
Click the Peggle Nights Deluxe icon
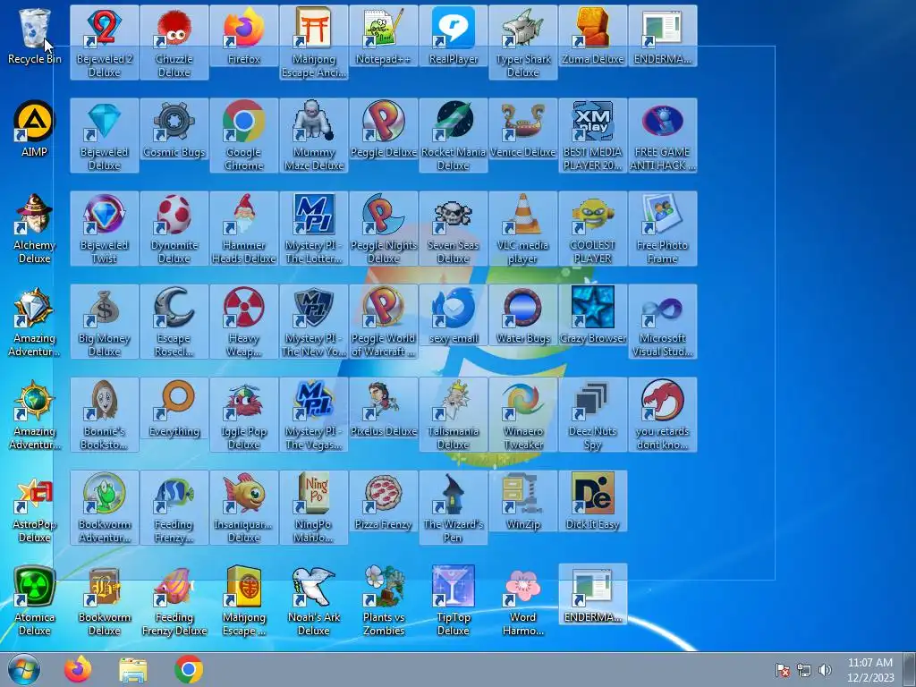(383, 228)
